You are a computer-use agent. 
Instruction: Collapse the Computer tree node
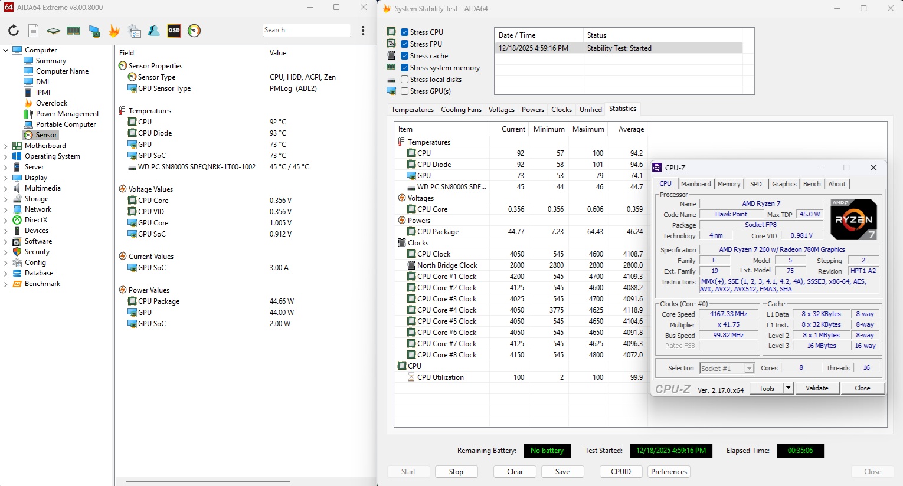pos(6,50)
